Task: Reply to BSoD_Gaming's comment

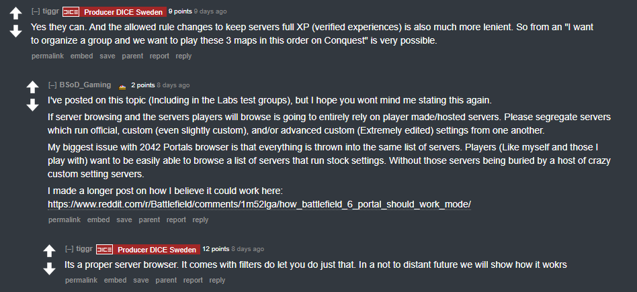Action: pyautogui.click(x=200, y=220)
